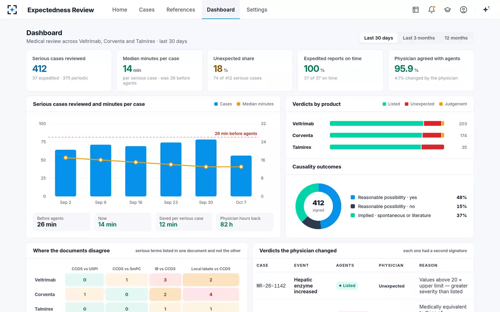
Task: Open the Settings tab
Action: [x=257, y=10]
